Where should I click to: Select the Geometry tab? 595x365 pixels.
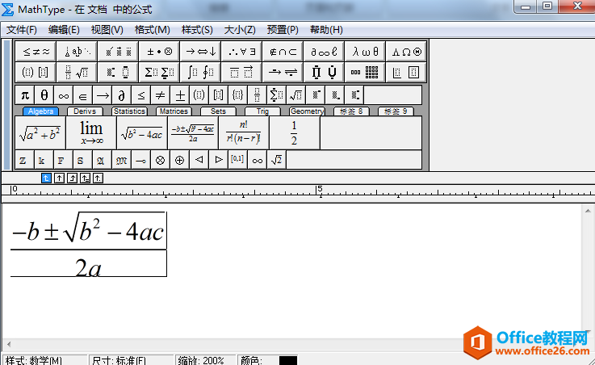click(307, 111)
